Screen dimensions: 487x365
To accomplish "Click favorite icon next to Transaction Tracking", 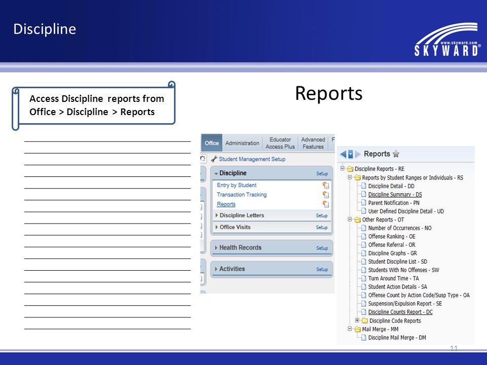I will coord(326,195).
